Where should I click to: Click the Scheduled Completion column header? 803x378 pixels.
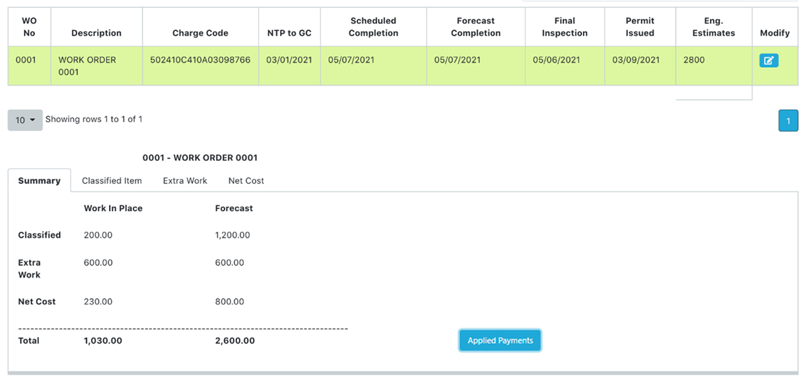(373, 27)
